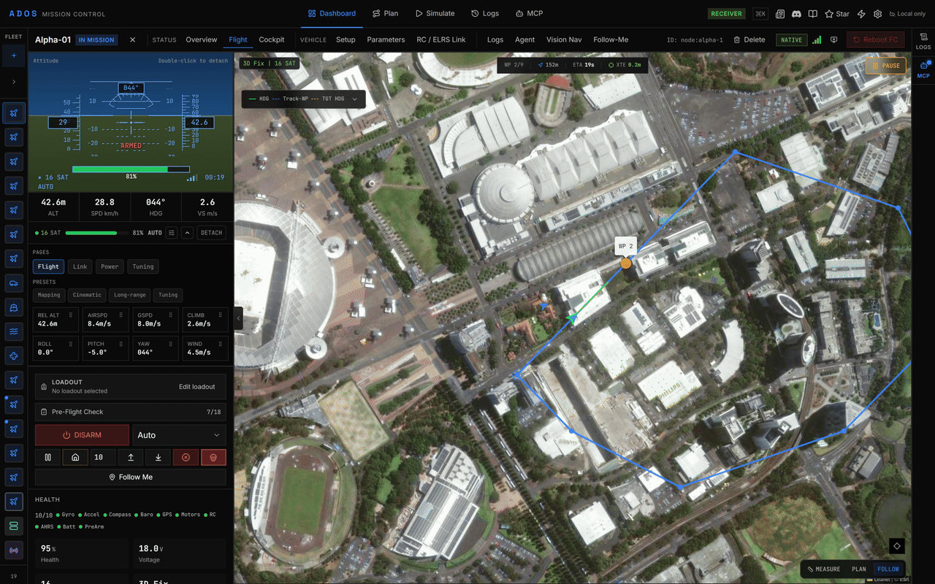
Task: Open the map layers diamond icon
Action: click(897, 546)
